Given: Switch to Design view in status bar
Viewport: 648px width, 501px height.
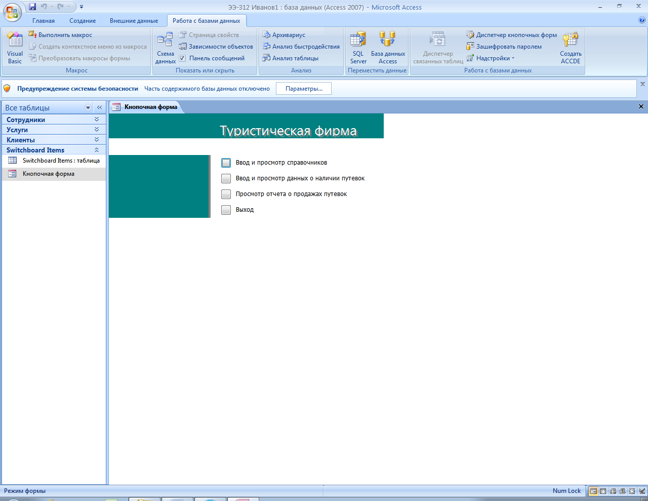Looking at the screenshot, I should click(x=642, y=491).
